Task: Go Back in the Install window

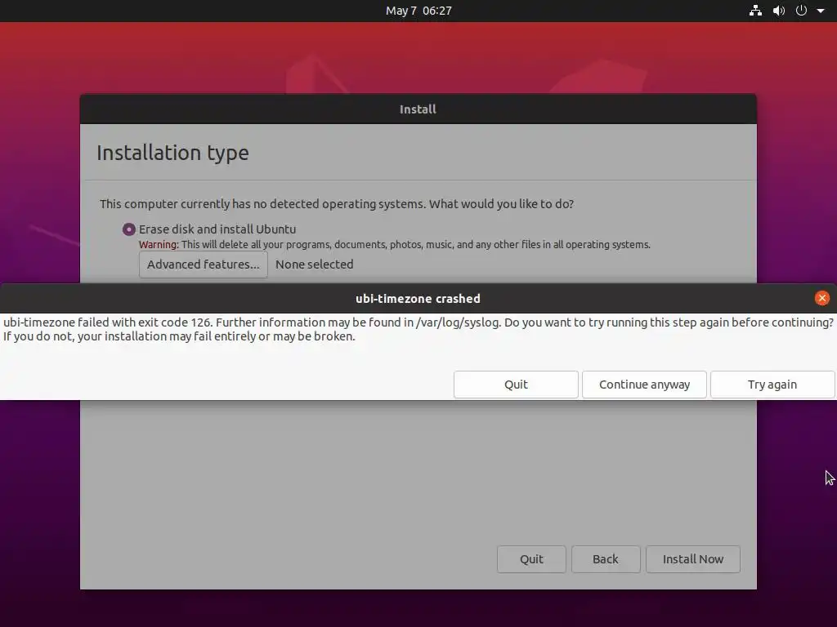Action: [606, 558]
